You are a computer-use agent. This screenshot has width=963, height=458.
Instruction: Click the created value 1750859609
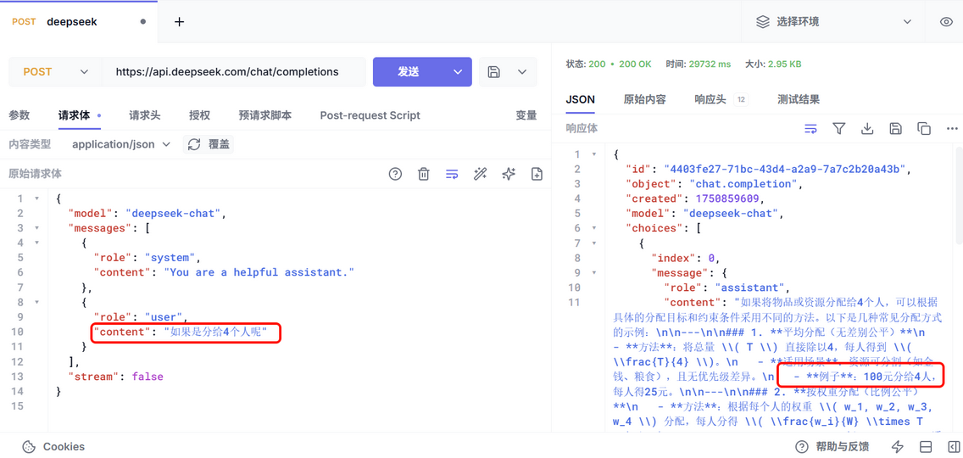point(728,198)
